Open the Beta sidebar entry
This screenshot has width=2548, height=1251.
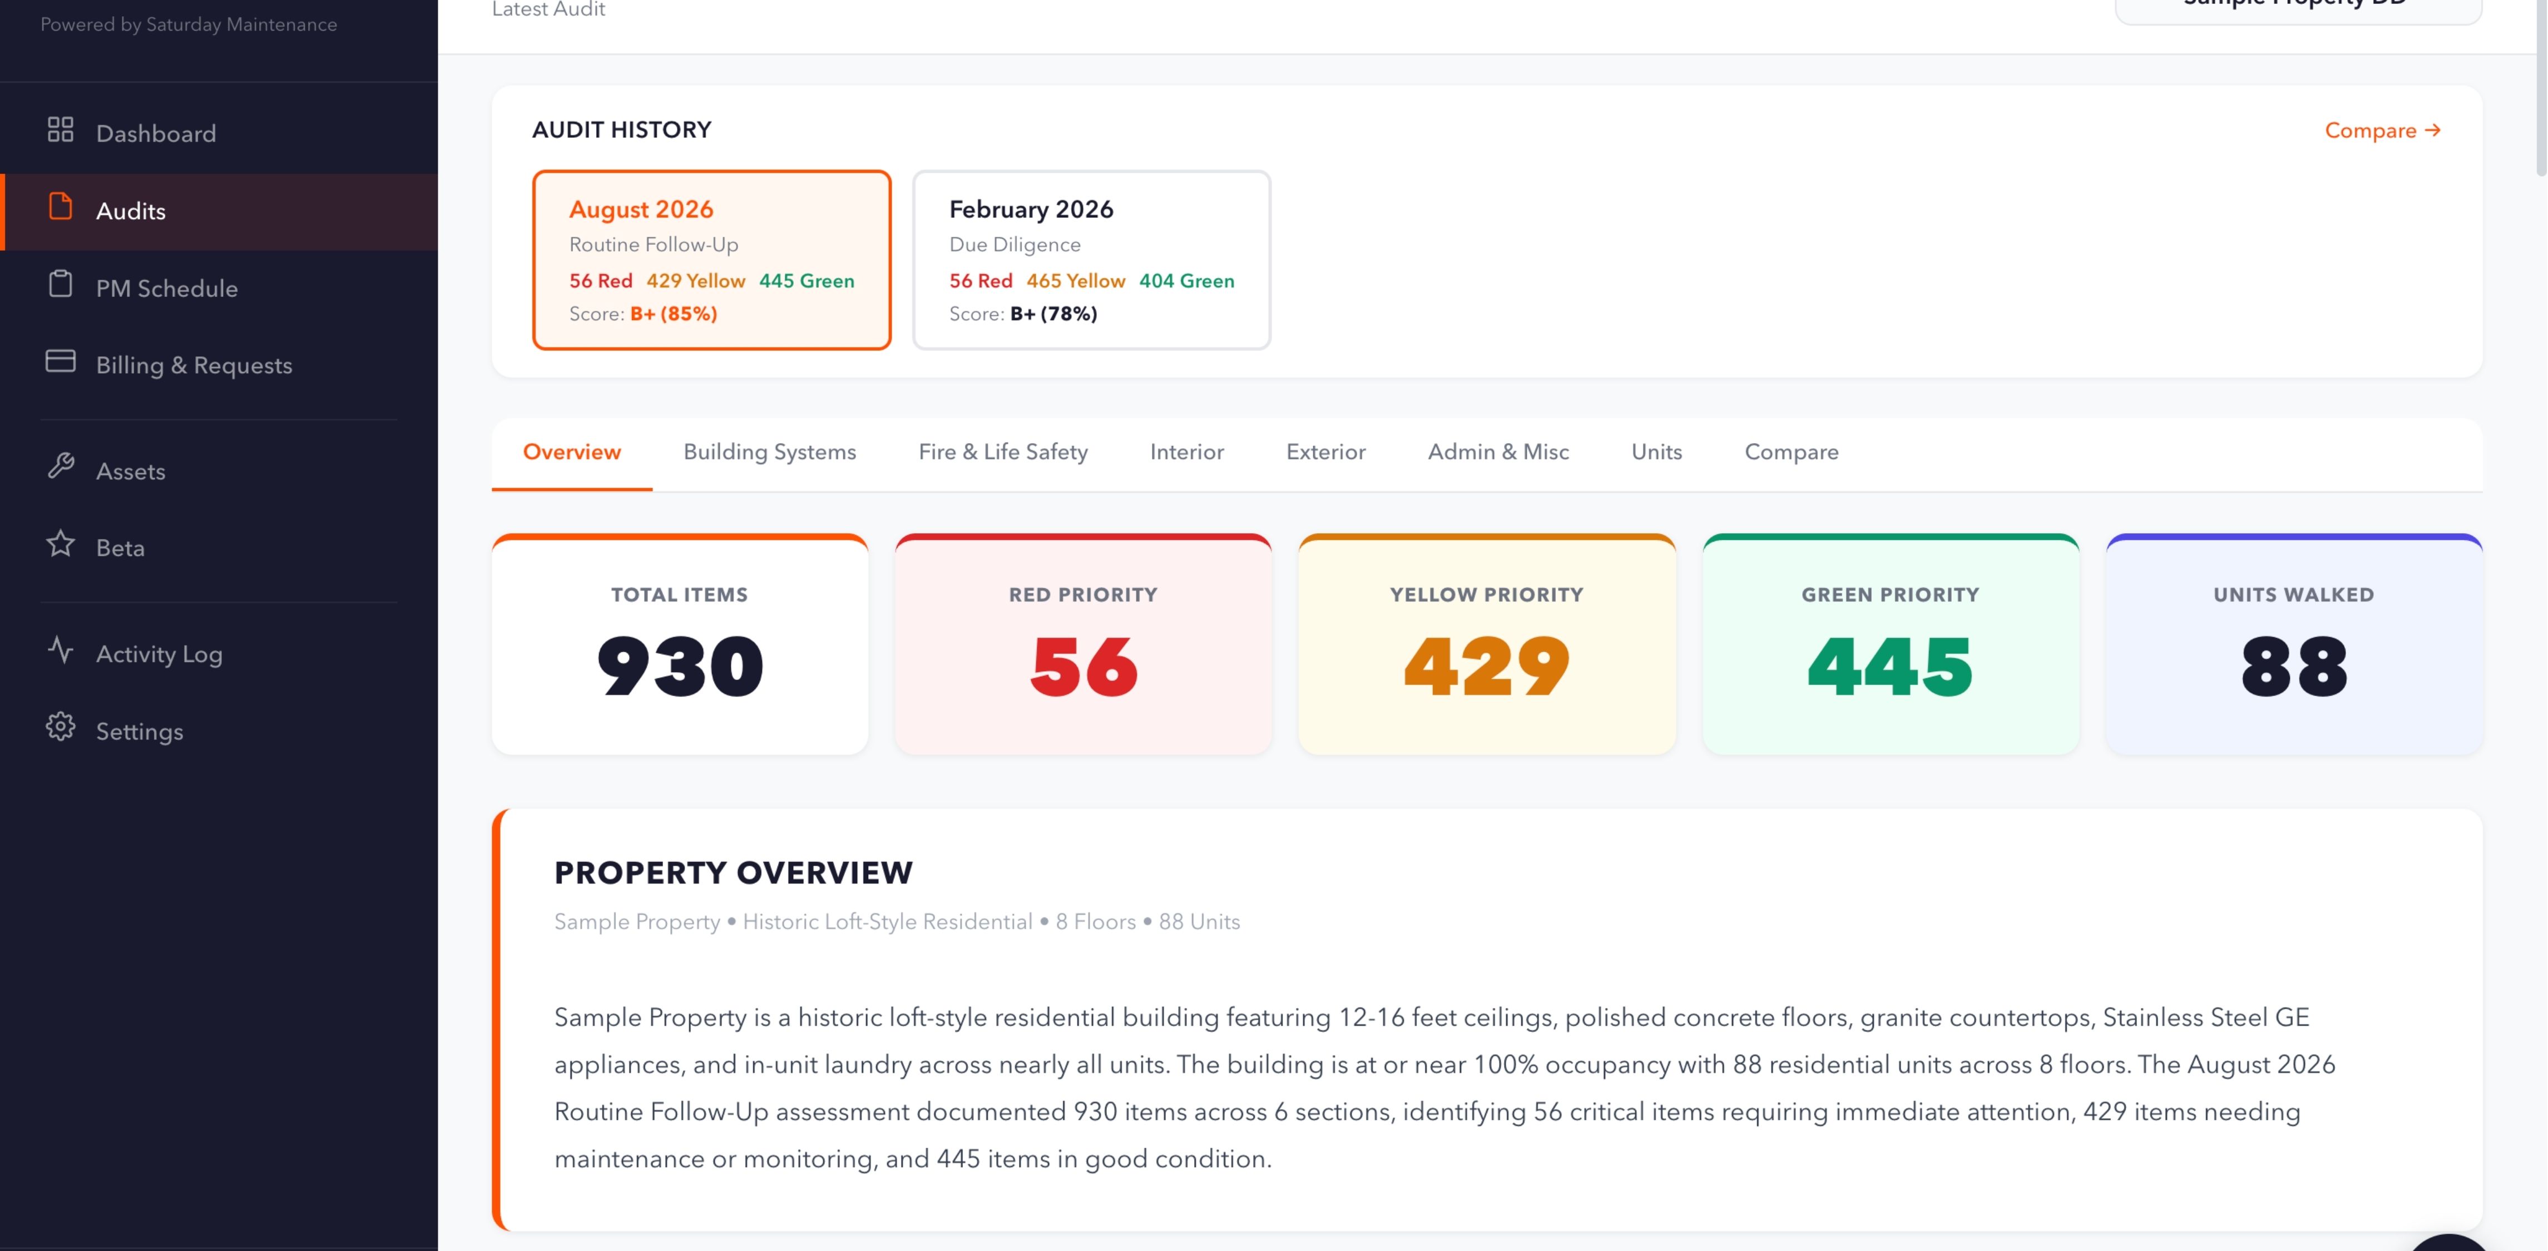point(220,548)
